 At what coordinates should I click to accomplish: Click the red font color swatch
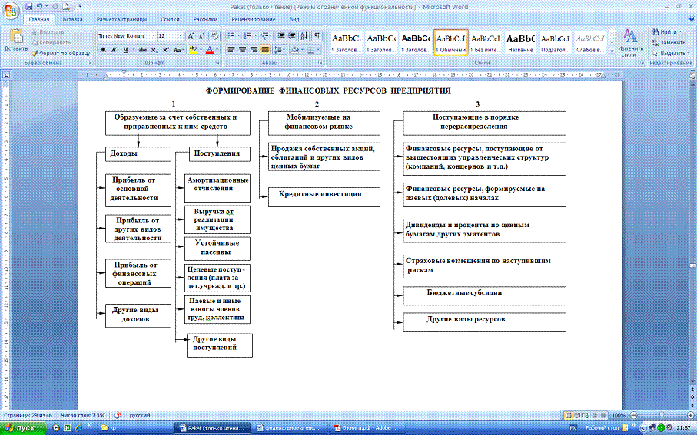(x=210, y=51)
